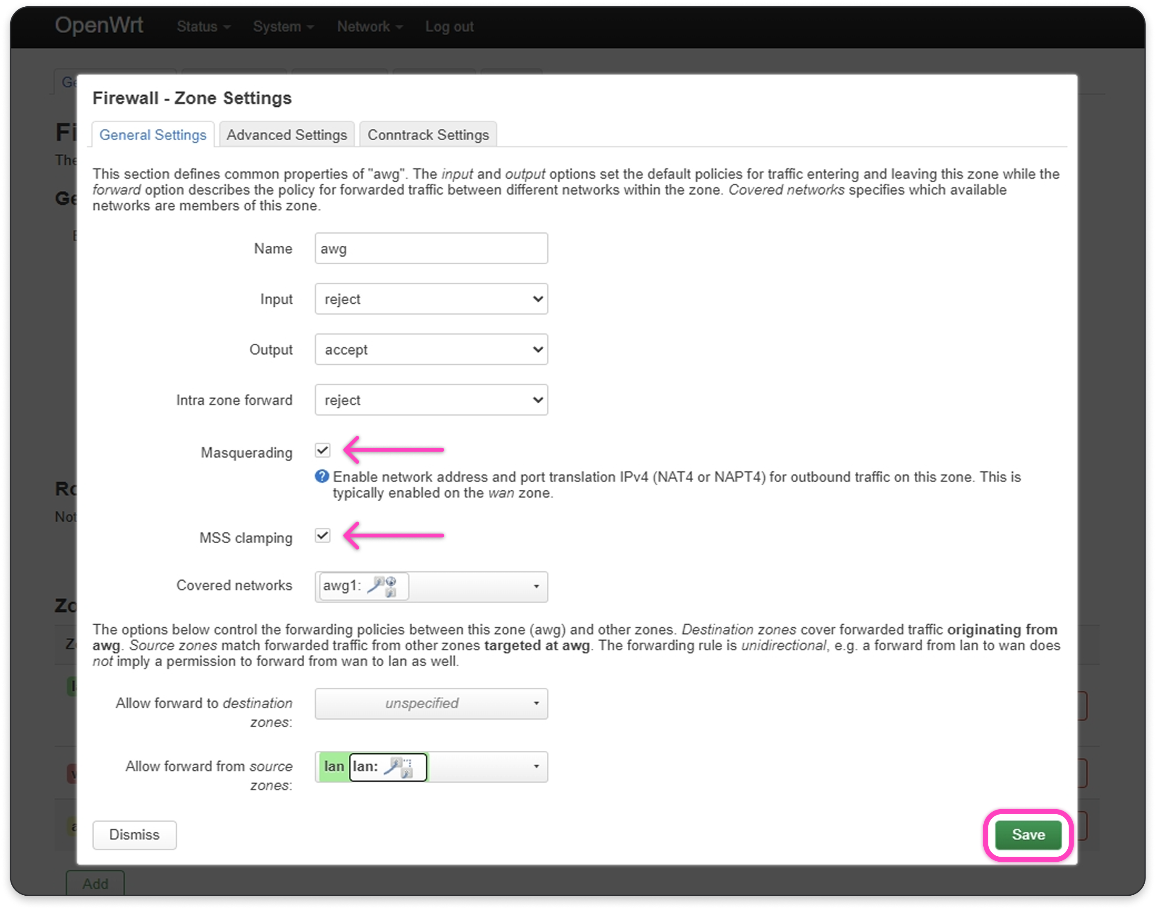
Task: Switch to the Advanced Settings tab
Action: (x=287, y=135)
